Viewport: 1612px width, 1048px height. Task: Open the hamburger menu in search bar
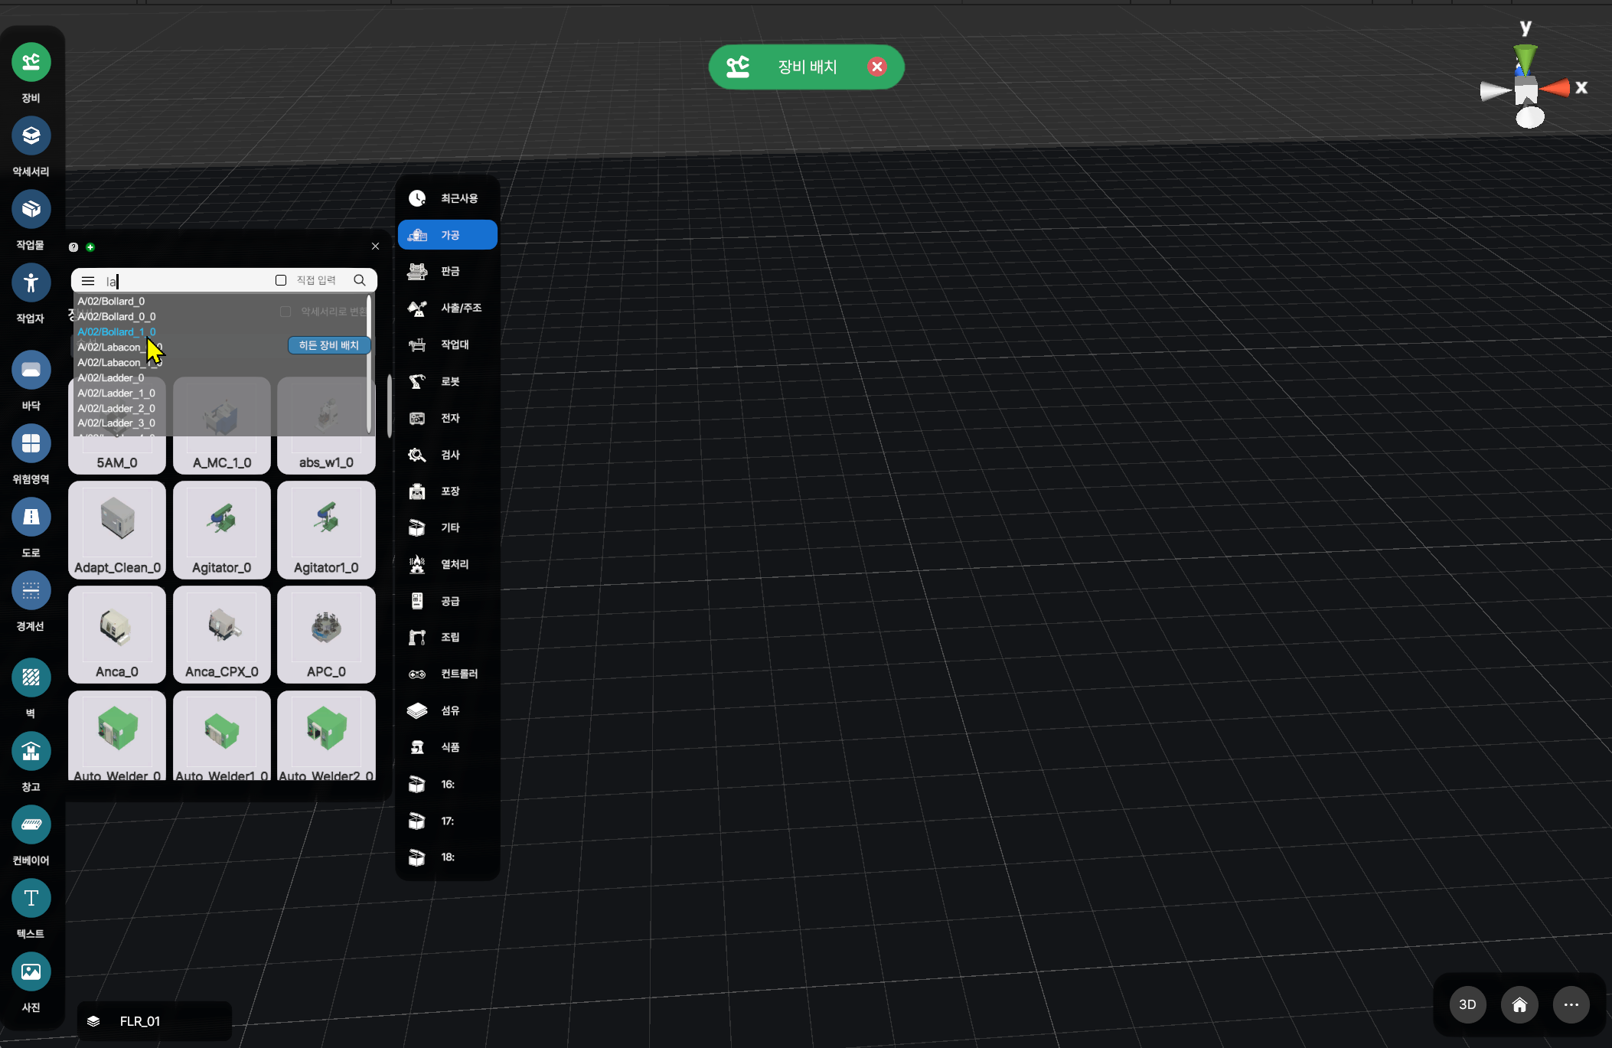click(88, 281)
